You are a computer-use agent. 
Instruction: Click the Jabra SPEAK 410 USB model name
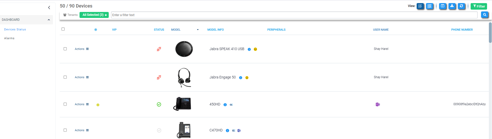[x=227, y=49]
